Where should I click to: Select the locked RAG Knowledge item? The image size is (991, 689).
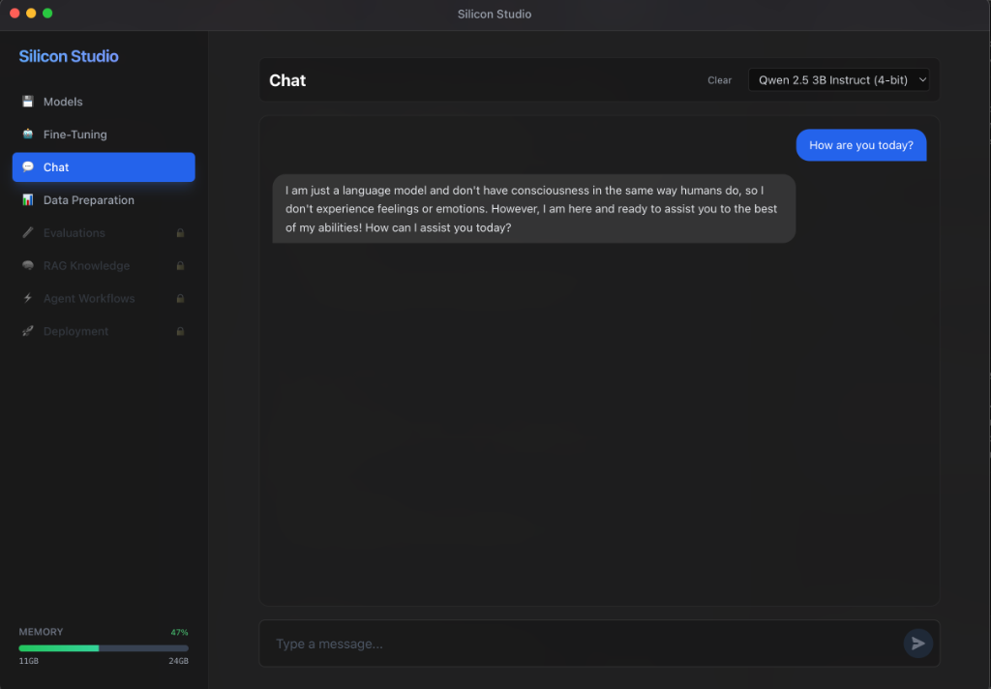104,265
